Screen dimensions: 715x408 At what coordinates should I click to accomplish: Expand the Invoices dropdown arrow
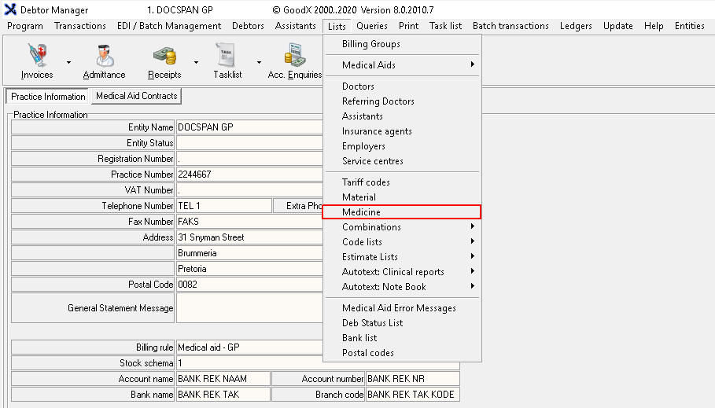tap(68, 61)
